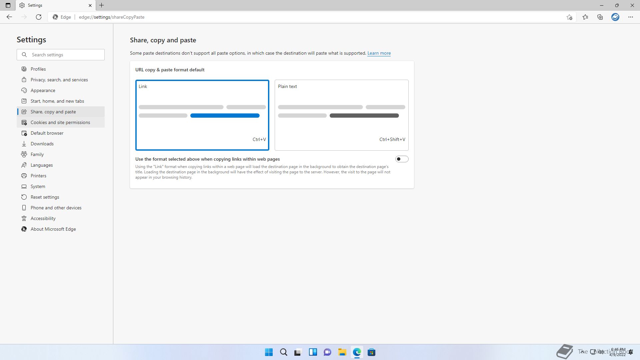Select the Plain text paste format option
This screenshot has width=640, height=360.
pyautogui.click(x=341, y=115)
